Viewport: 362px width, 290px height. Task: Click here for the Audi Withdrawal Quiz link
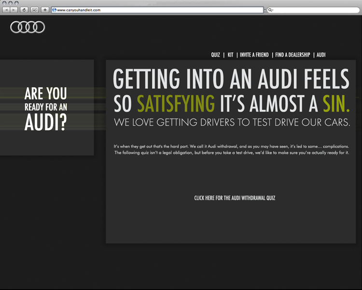(235, 198)
